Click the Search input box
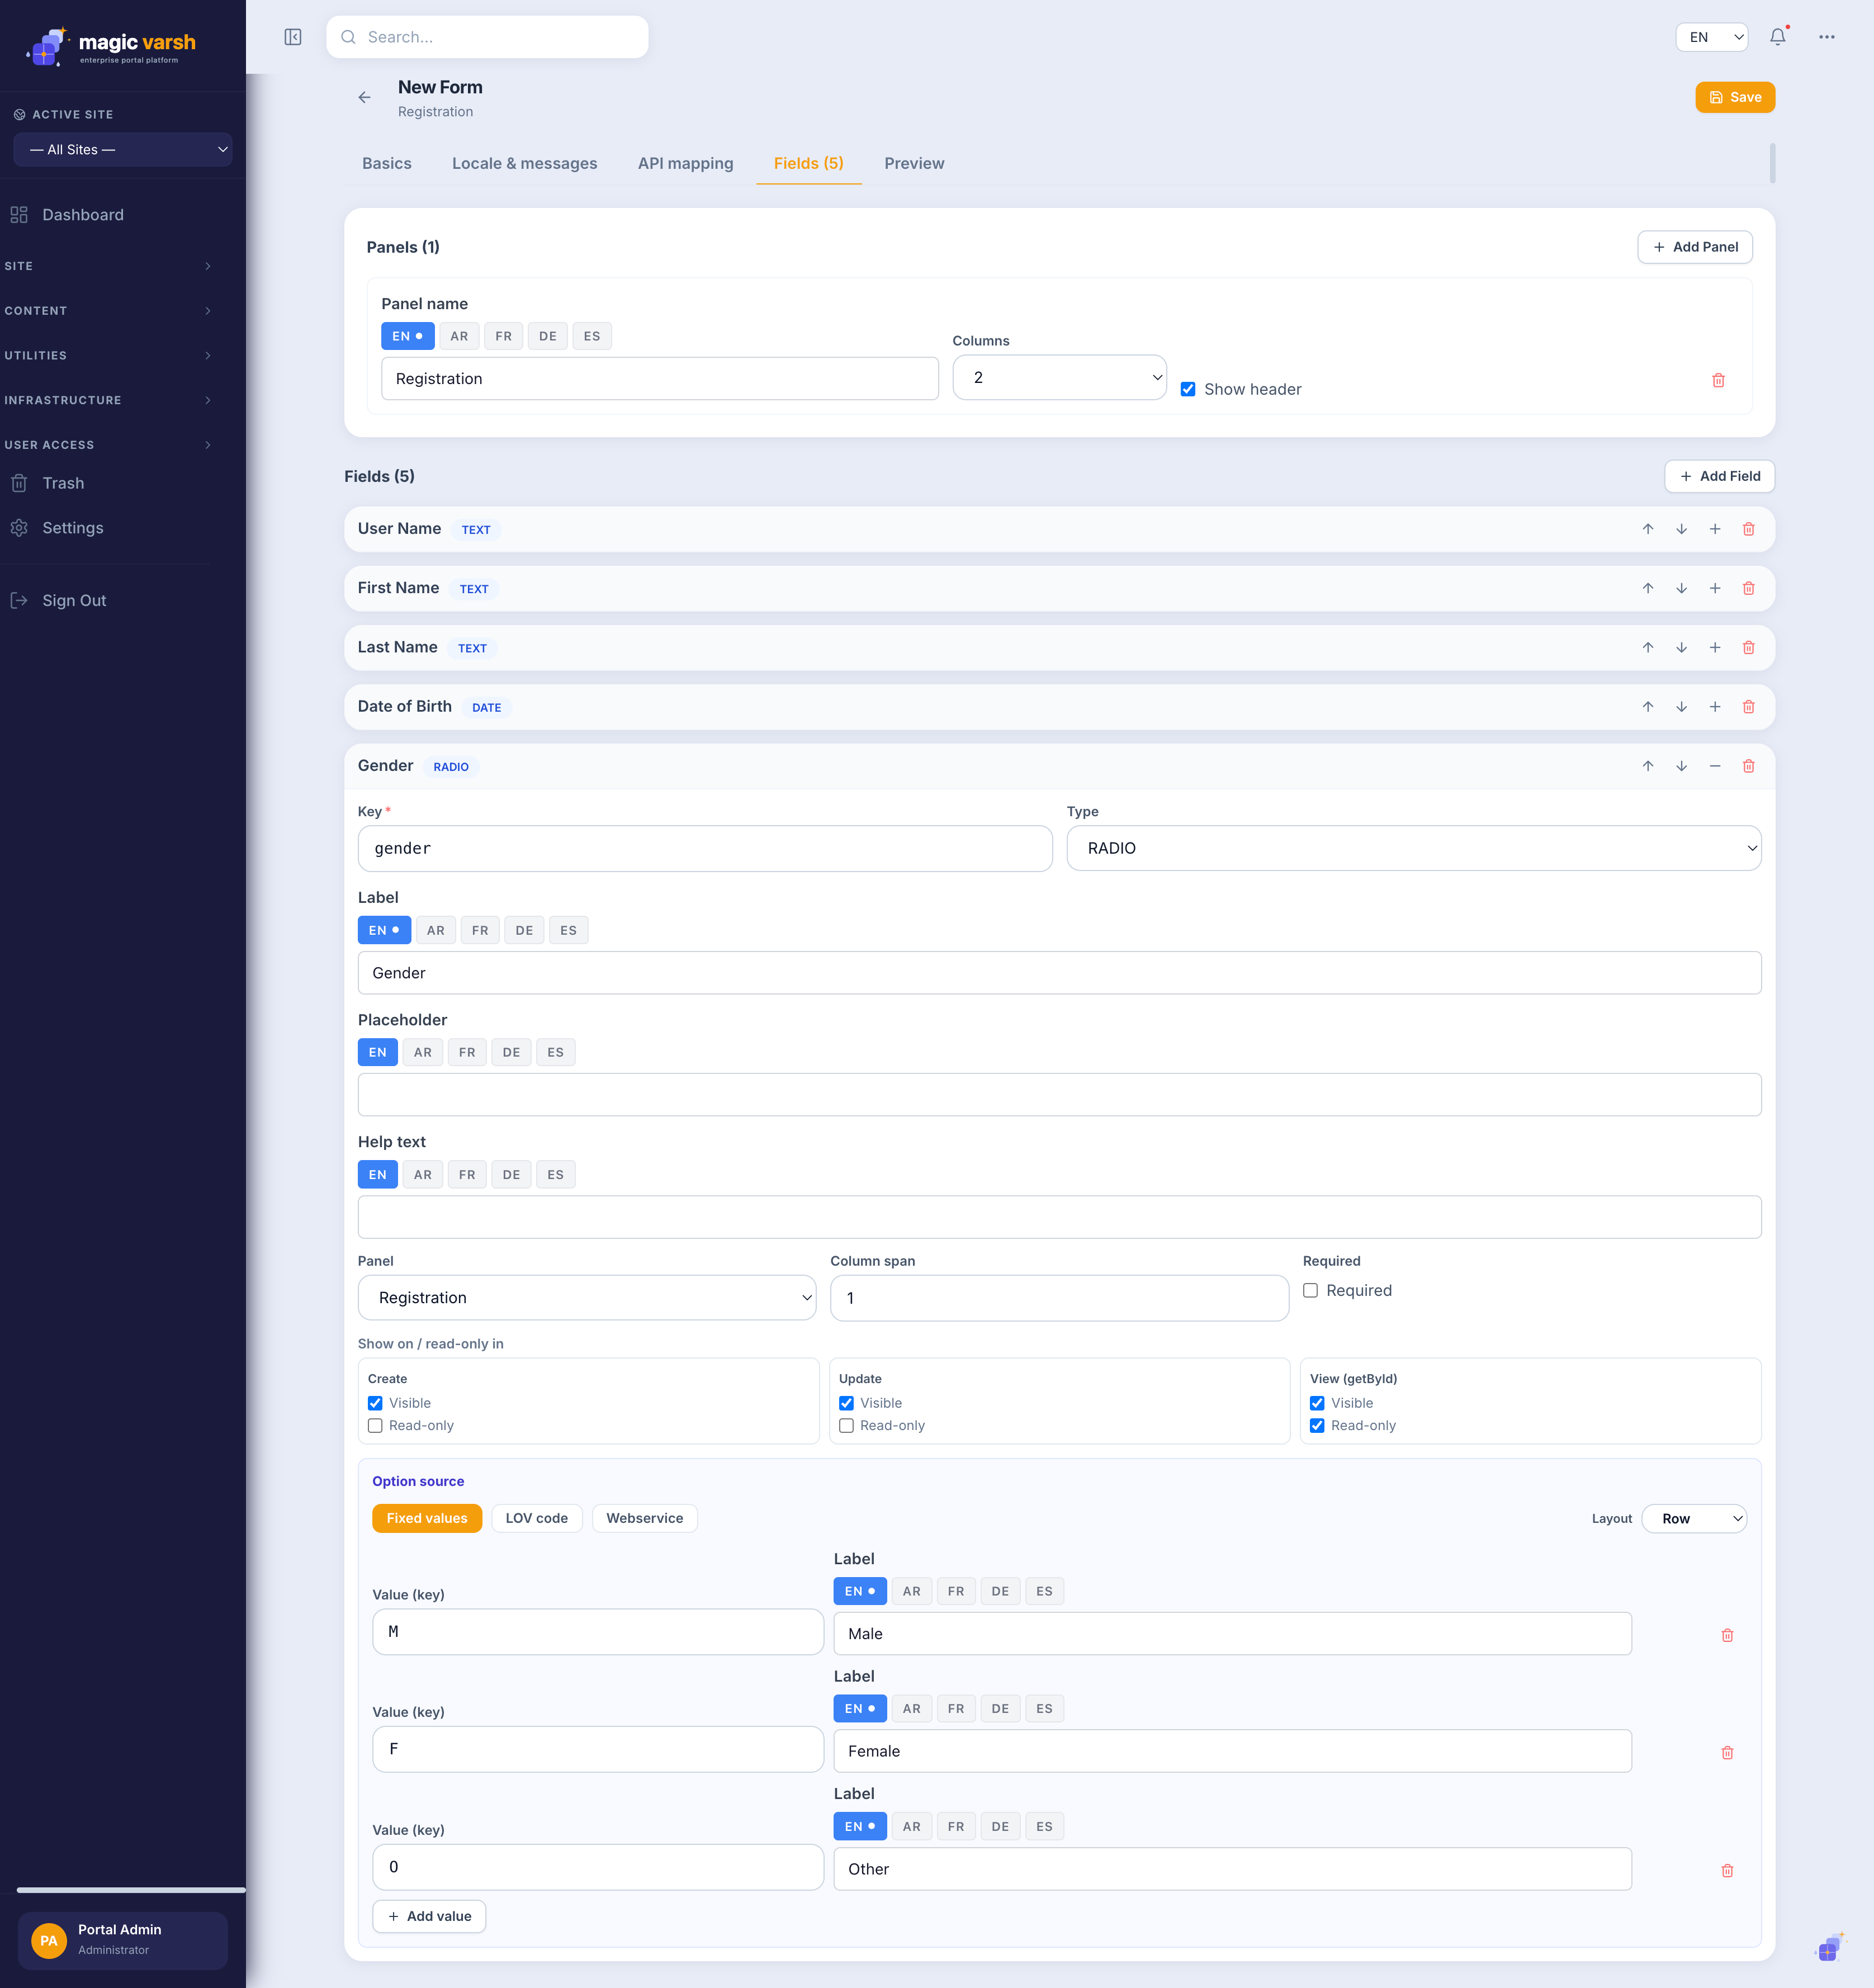 click(487, 37)
